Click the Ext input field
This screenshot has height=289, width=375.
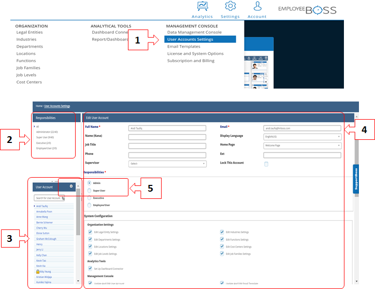pos(302,155)
